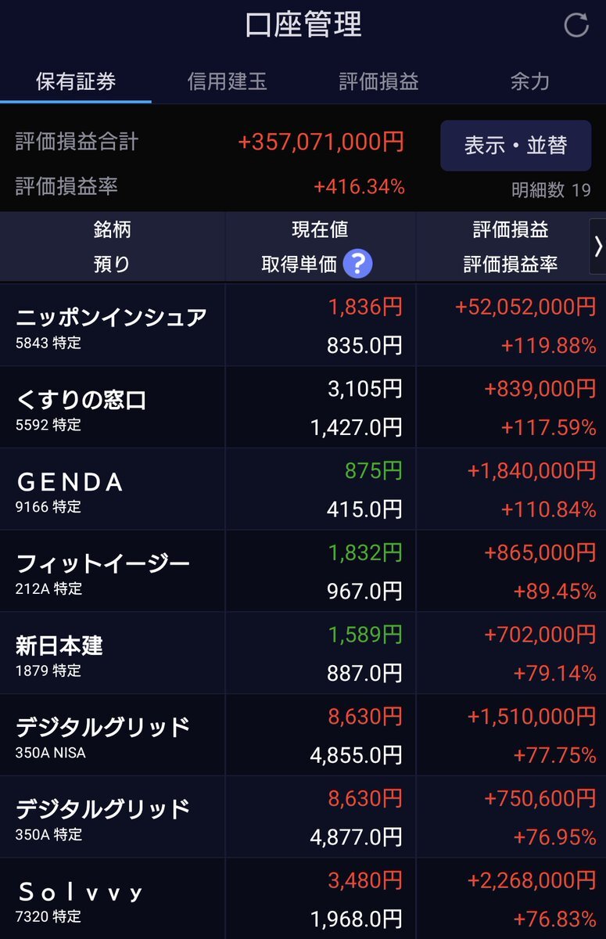Switch to the 信用建玉 tab
Viewport: 606px width, 939px height.
pos(227,81)
